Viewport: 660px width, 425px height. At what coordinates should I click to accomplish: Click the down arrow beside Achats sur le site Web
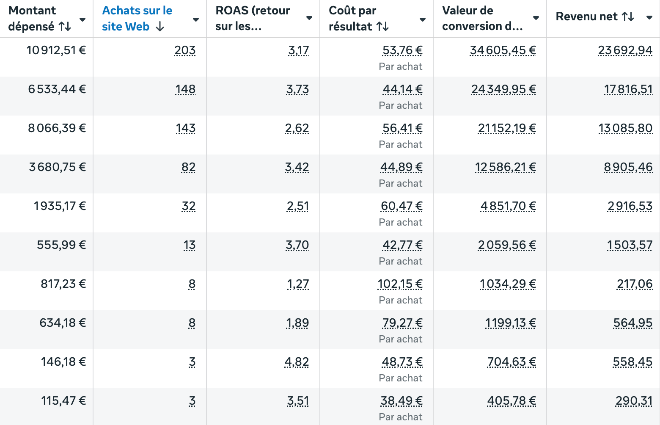click(160, 27)
